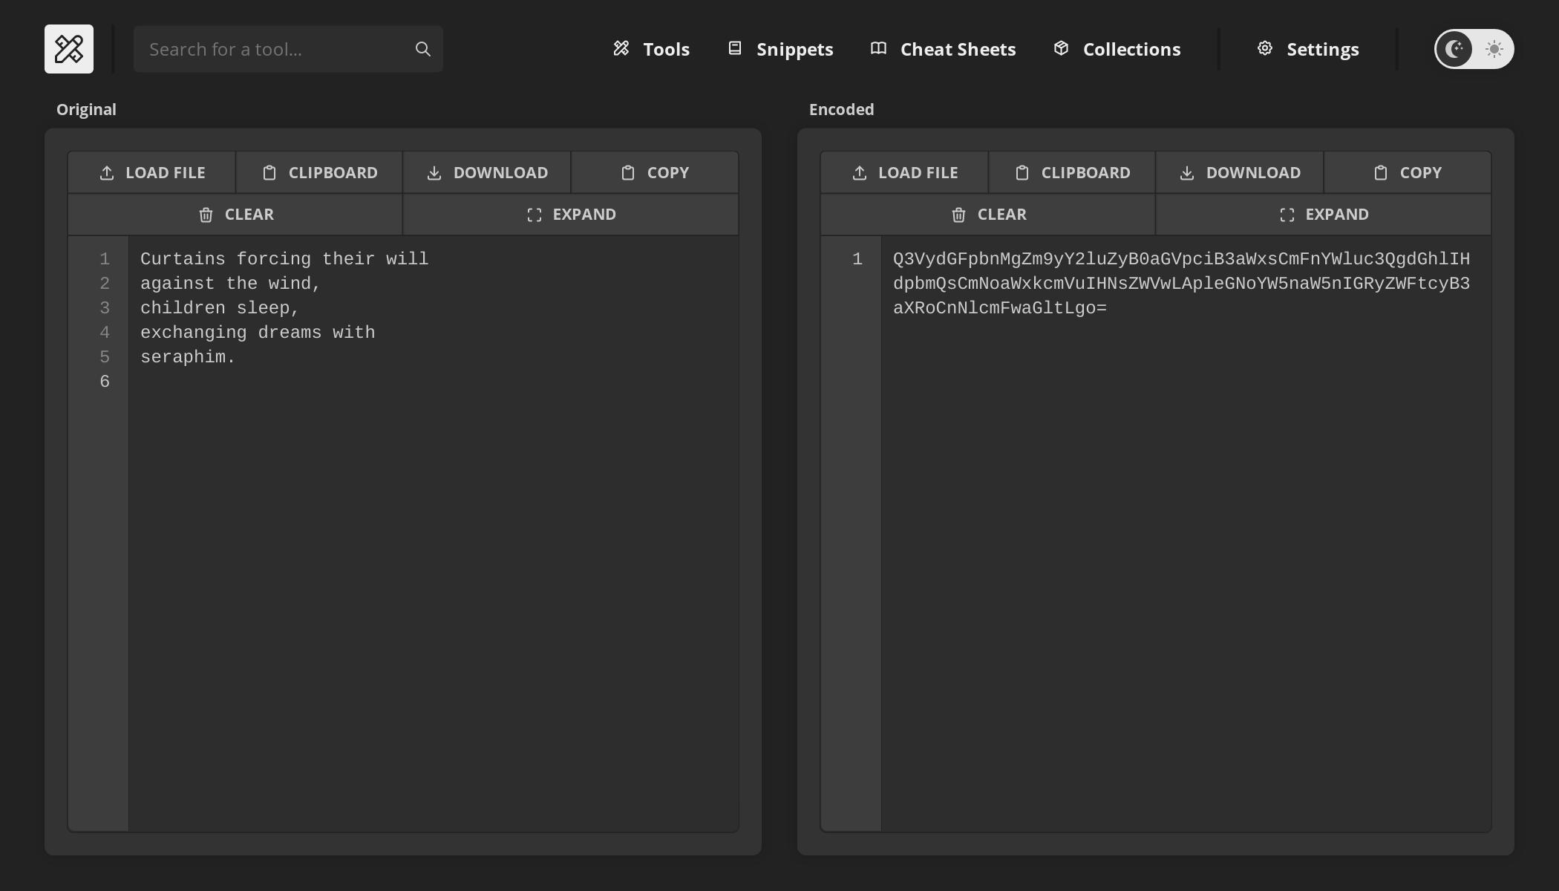
Task: Enable dark mode with the moon toggle
Action: pyautogui.click(x=1454, y=49)
